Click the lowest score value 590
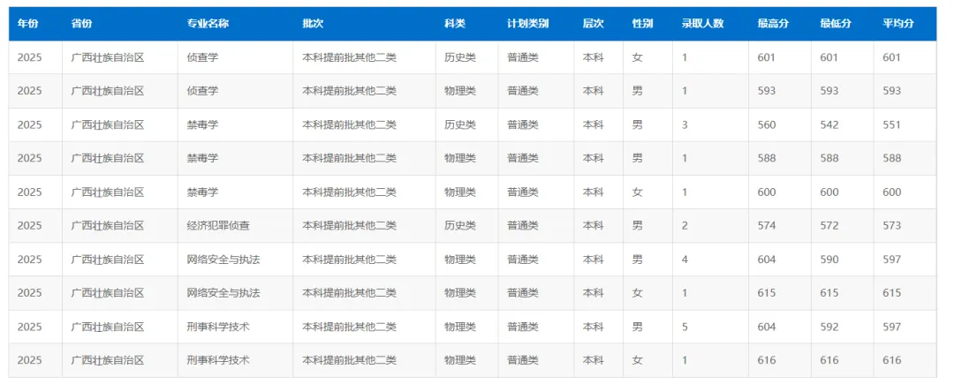This screenshot has width=954, height=384. point(829,260)
